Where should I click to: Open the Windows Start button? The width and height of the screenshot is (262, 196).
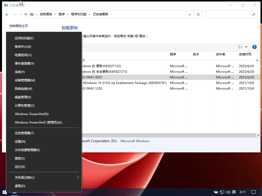[5, 192]
